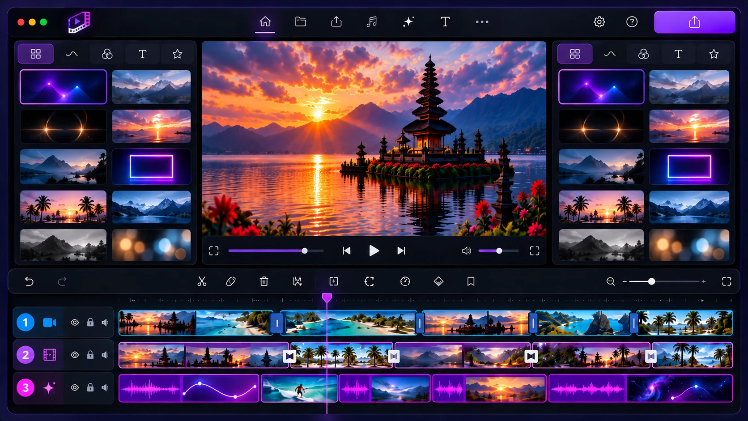Toggle visibility eye on track 1
This screenshot has height=421, width=748.
(x=75, y=323)
